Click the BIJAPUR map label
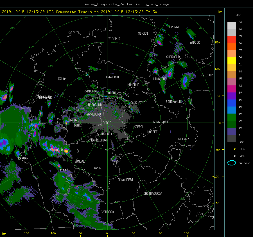253x237 pixels. click(x=114, y=39)
